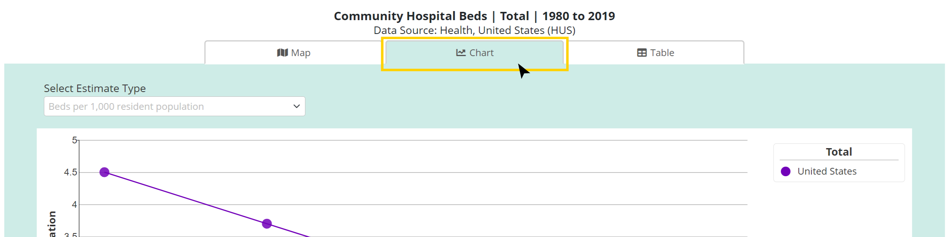Toggle the United States legend label
The height and width of the screenshot is (237, 951).
[x=827, y=171]
